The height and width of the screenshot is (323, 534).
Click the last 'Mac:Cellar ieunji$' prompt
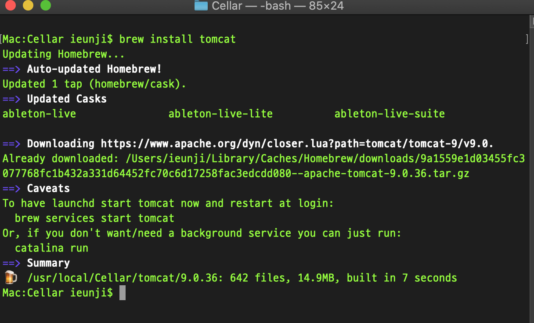(x=58, y=293)
